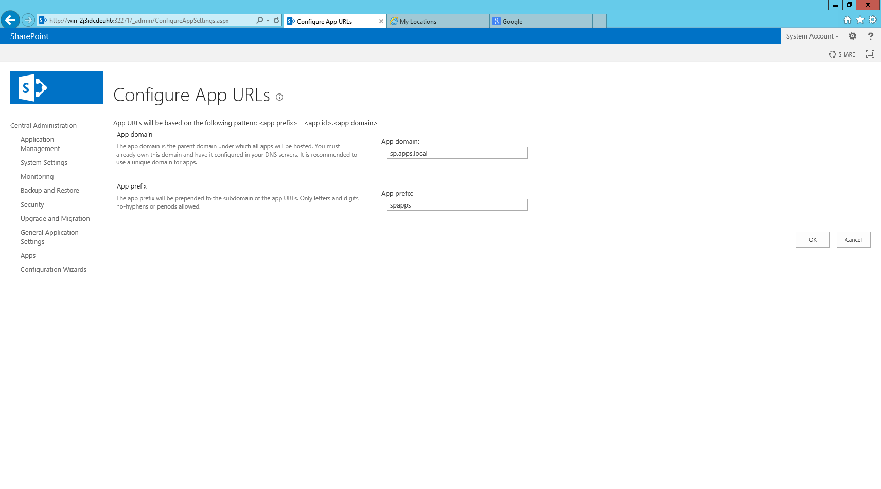Image resolution: width=881 pixels, height=489 pixels.
Task: Click the Cancel button
Action: coord(854,240)
